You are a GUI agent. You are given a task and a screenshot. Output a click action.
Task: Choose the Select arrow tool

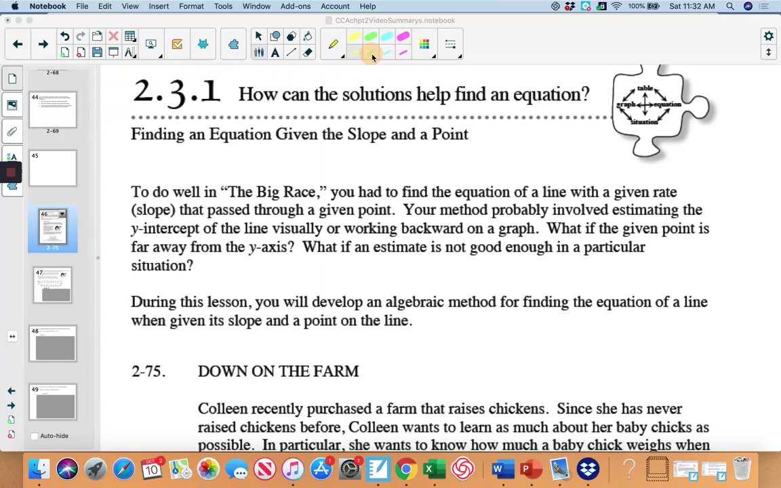pyautogui.click(x=258, y=37)
